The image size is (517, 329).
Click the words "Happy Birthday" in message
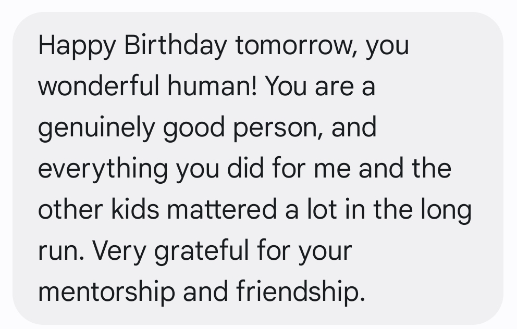(132, 45)
